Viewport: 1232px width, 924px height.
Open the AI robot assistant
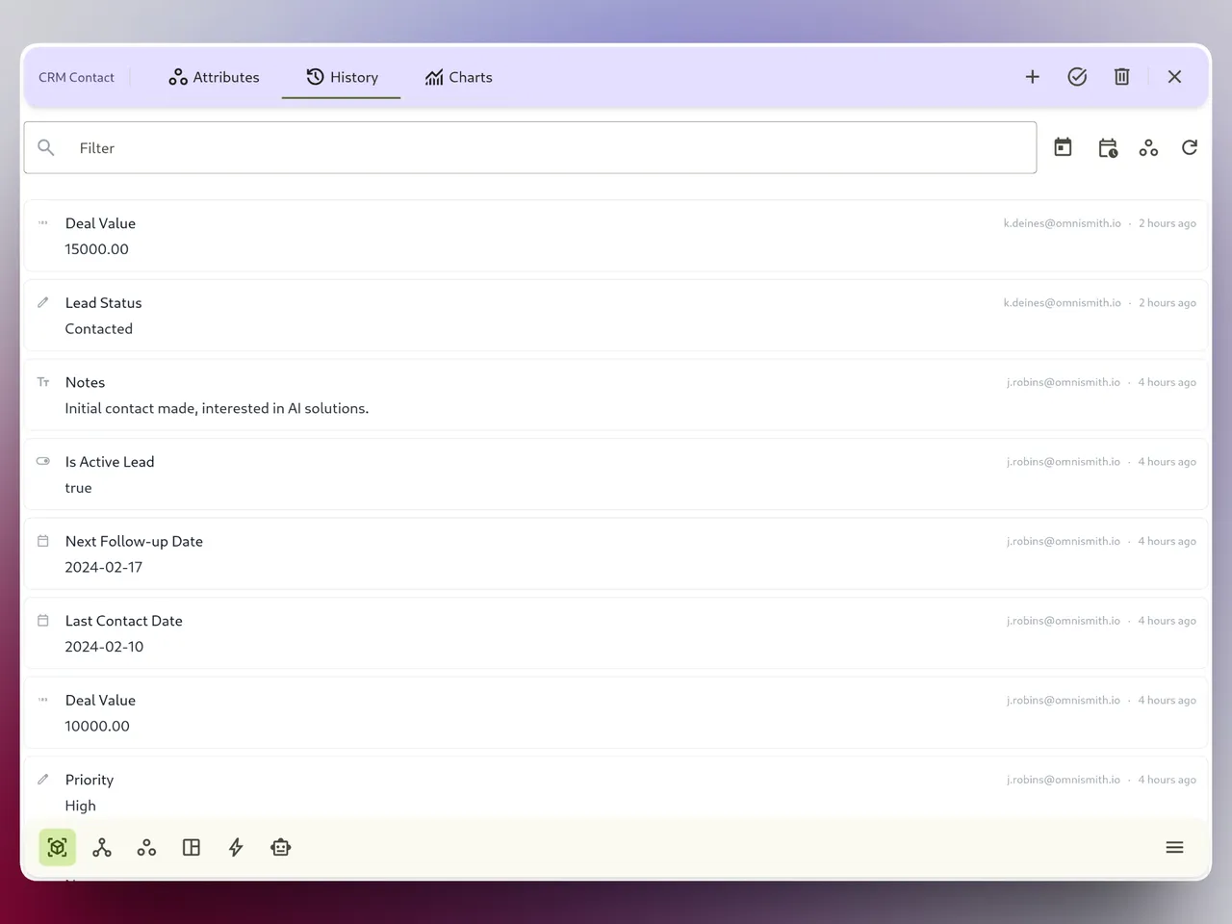(x=280, y=847)
